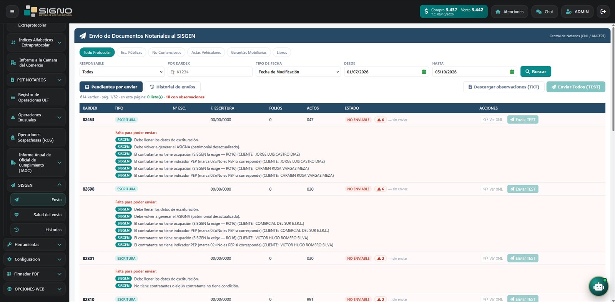The height and width of the screenshot is (302, 615).
Task: Toggle the hamburger sidebar menu
Action: tap(12, 12)
